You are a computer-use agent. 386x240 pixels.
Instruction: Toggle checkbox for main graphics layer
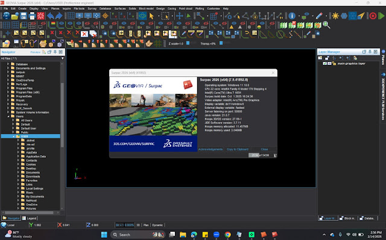click(x=324, y=64)
